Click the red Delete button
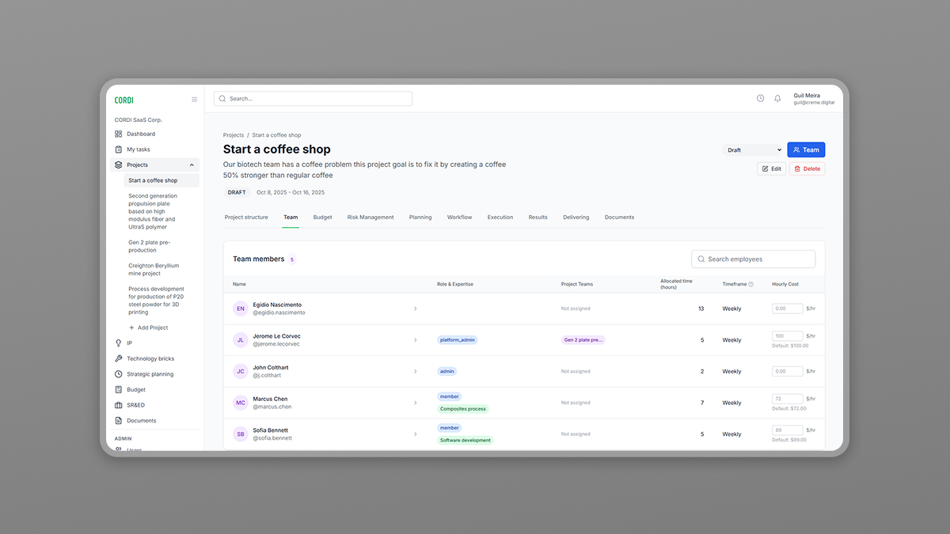The width and height of the screenshot is (950, 534). 807,169
